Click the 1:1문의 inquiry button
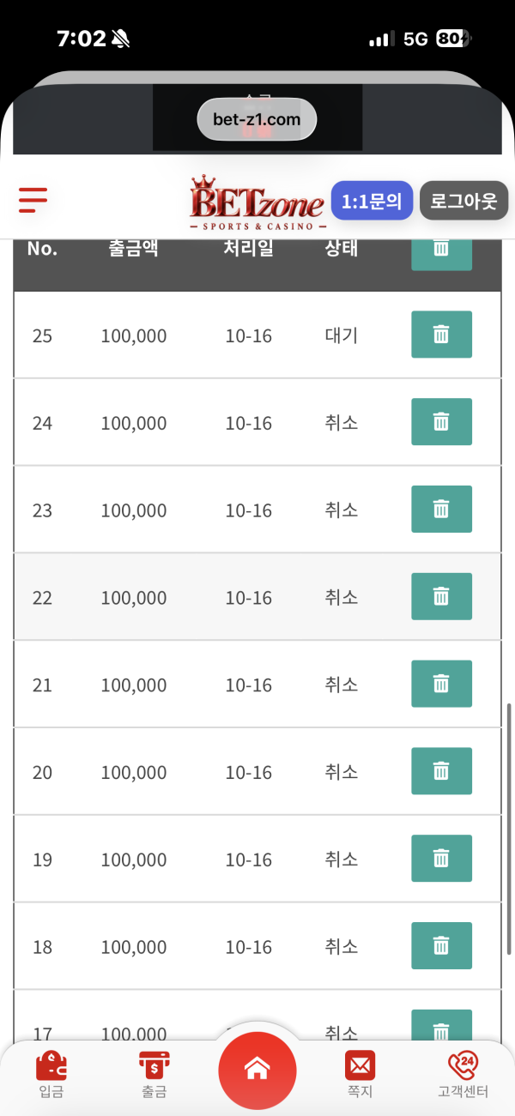The height and width of the screenshot is (1116, 515). tap(372, 202)
